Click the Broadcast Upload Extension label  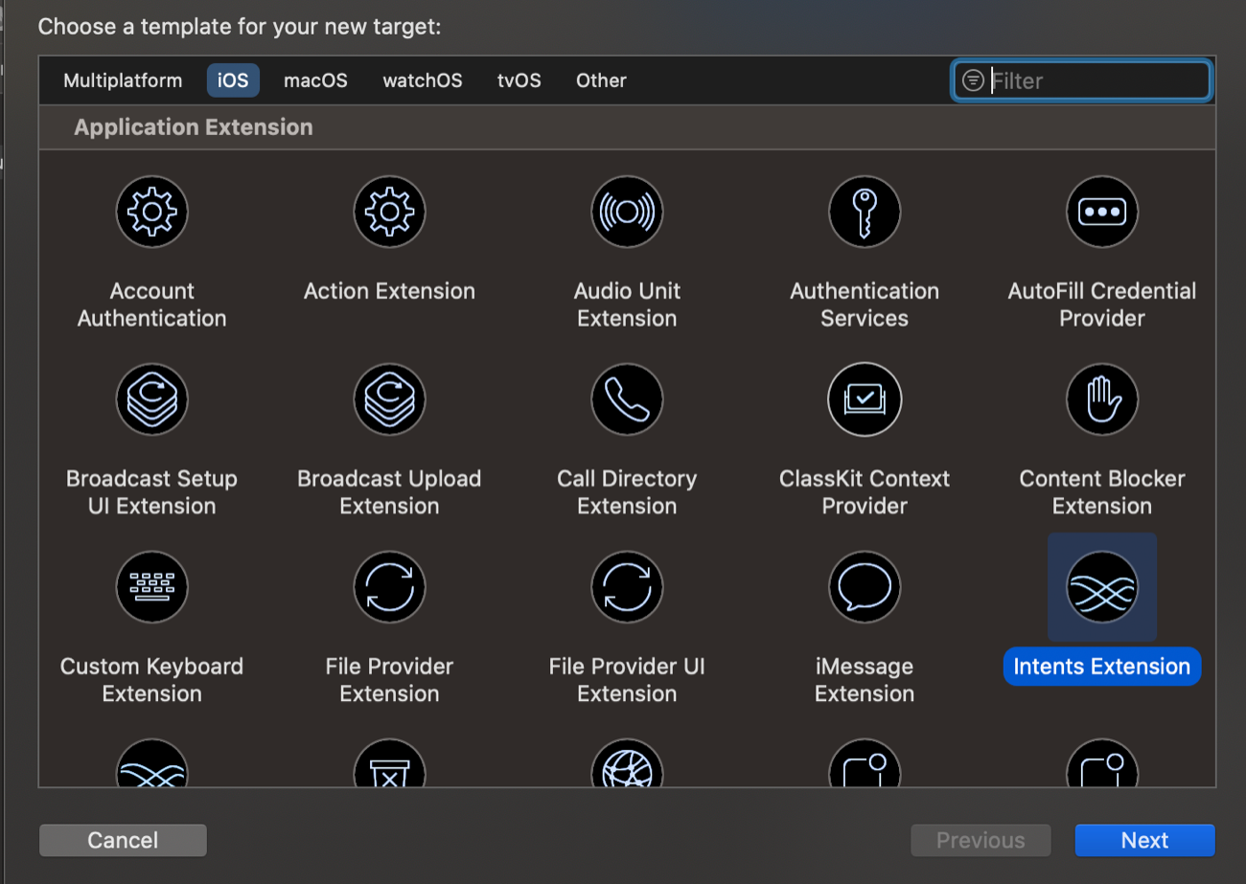(x=389, y=492)
